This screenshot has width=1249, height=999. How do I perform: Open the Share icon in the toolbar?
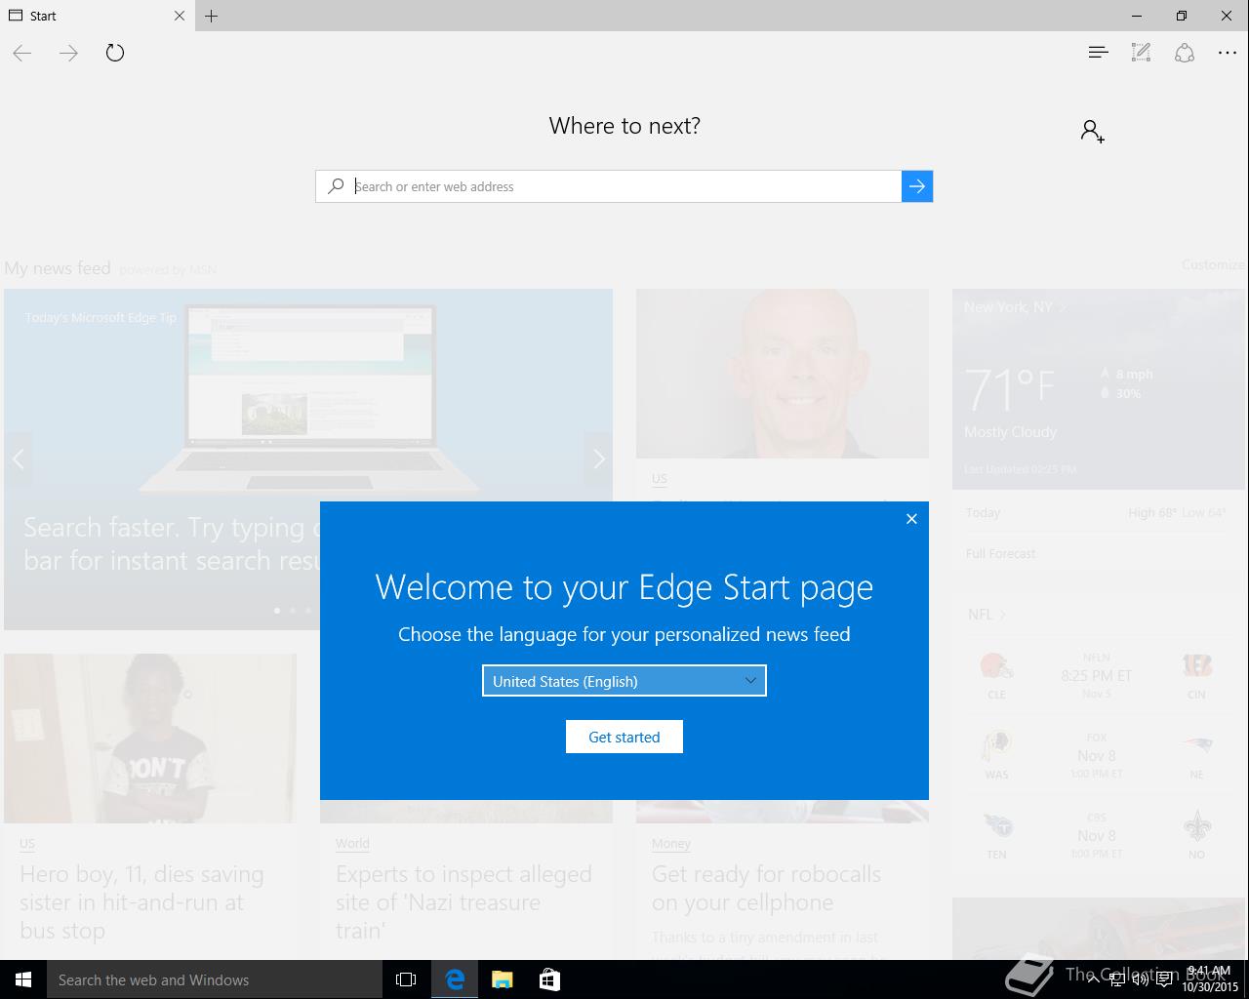click(x=1185, y=53)
